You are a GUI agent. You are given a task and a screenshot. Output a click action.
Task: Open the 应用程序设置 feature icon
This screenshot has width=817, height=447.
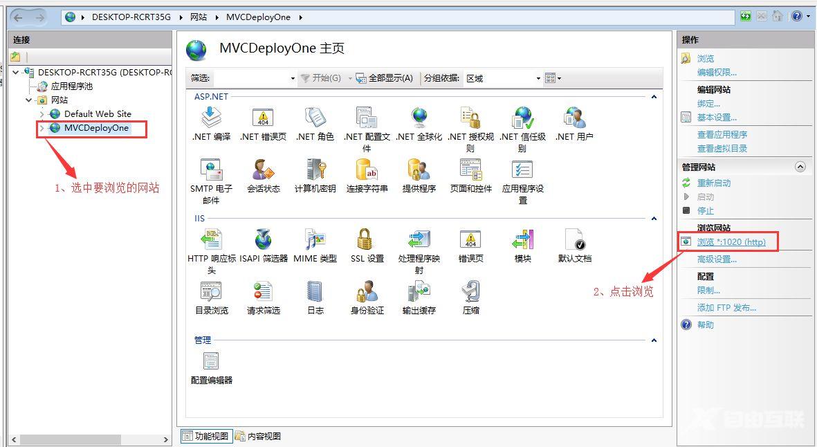pyautogui.click(x=522, y=170)
